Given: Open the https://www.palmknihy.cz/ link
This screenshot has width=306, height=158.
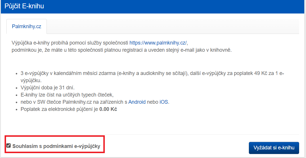Looking at the screenshot, I should tap(158, 43).
